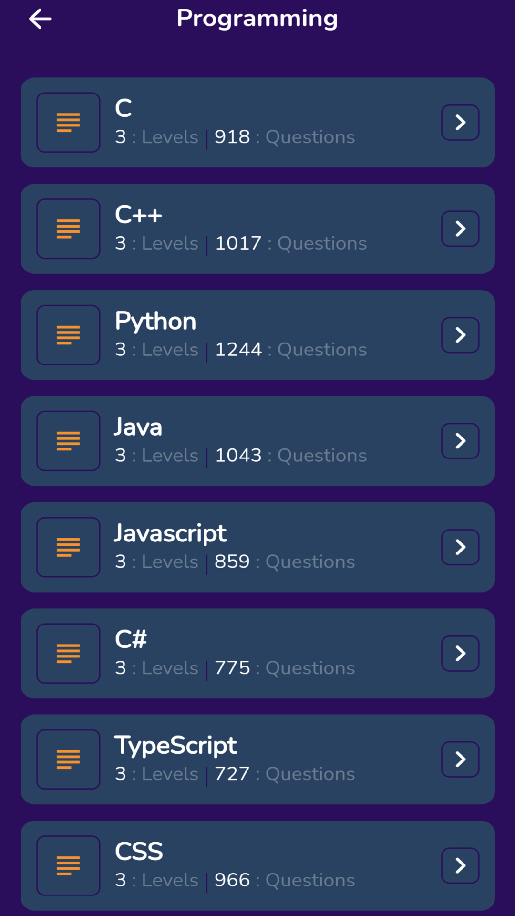Open Python levels via the chevron arrow
The height and width of the screenshot is (916, 515).
click(x=460, y=334)
